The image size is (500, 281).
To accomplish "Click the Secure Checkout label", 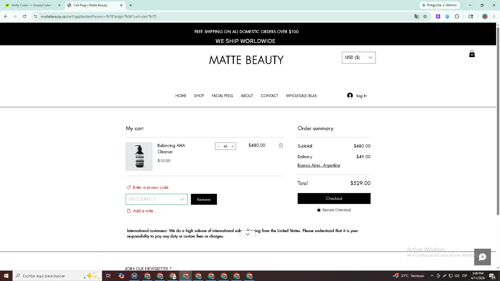I will click(x=337, y=210).
